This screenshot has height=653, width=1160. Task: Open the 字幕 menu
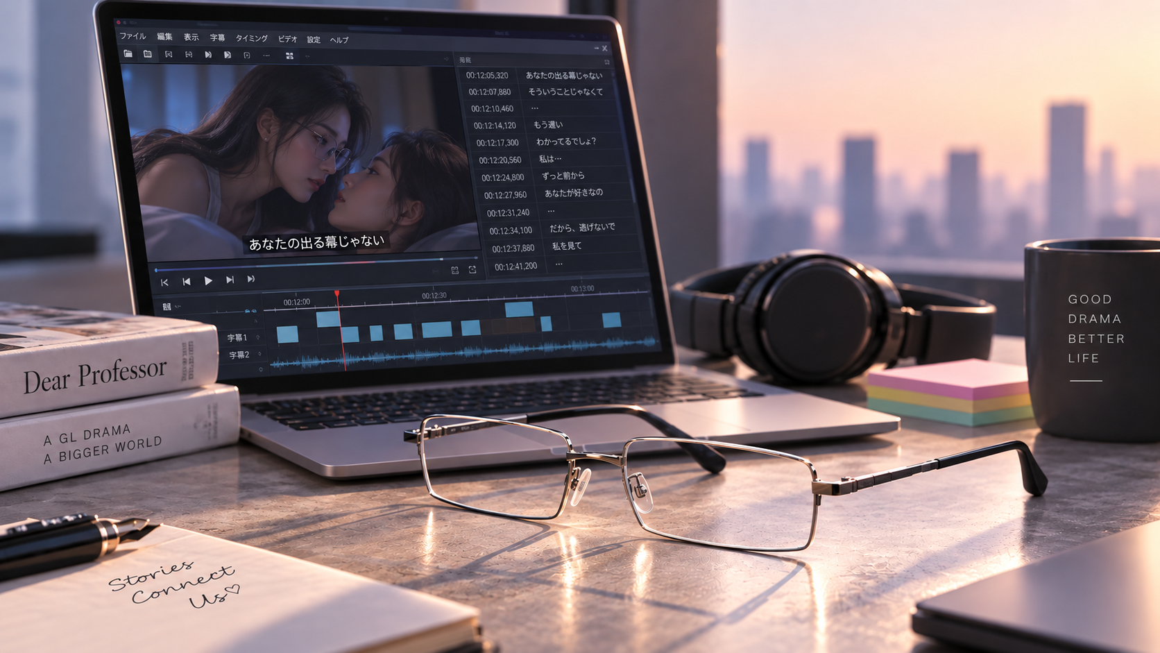tap(217, 38)
